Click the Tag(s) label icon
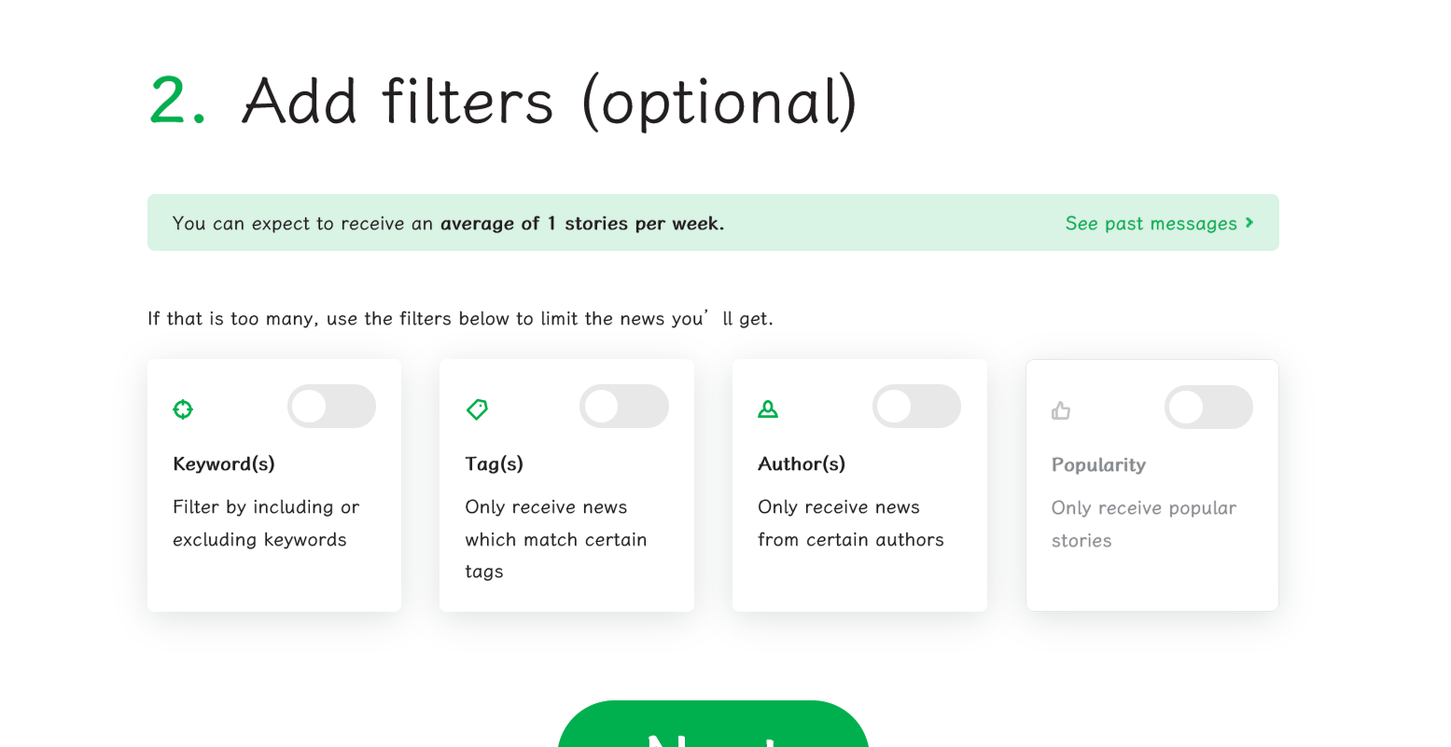The width and height of the screenshot is (1451, 747). point(477,409)
